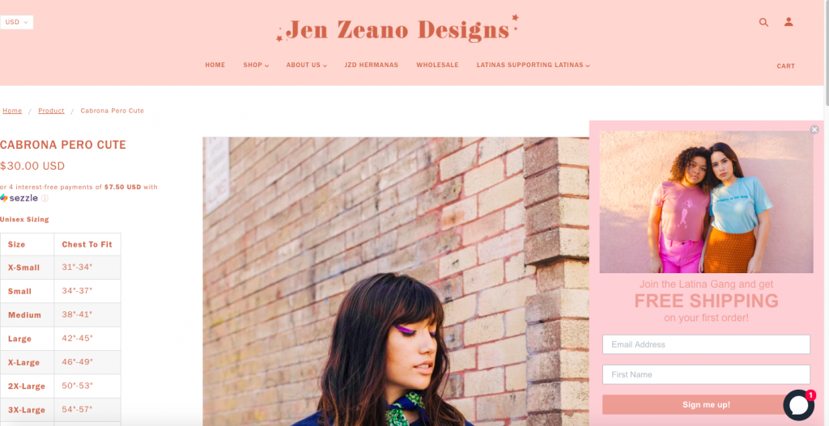Click the Product breadcrumb link
The width and height of the screenshot is (829, 426).
pos(51,111)
